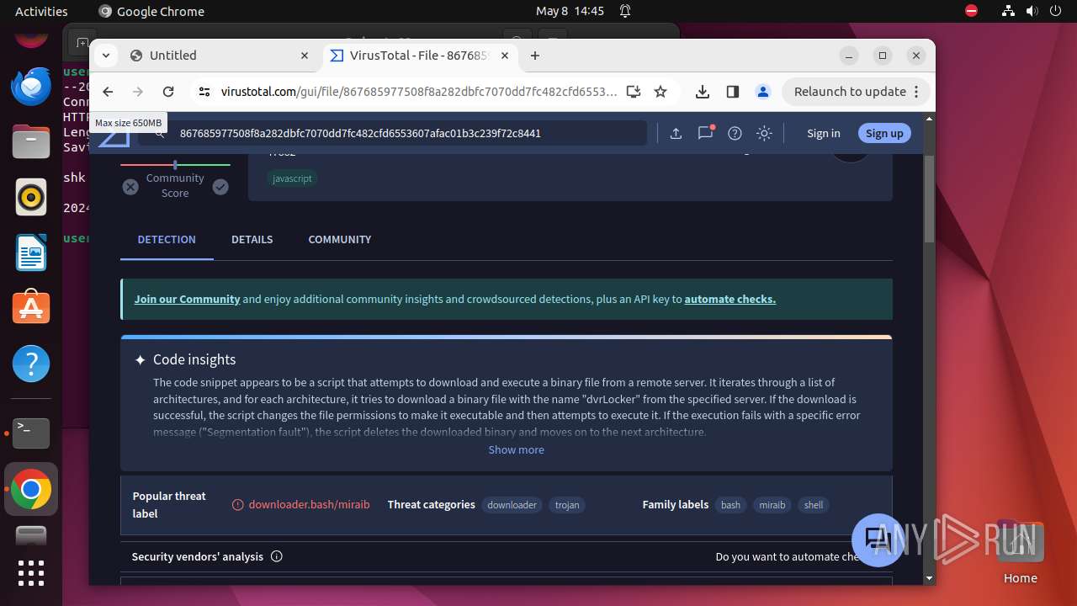Click community score downvote X icon
Image resolution: width=1077 pixels, height=606 pixels.
coord(130,187)
